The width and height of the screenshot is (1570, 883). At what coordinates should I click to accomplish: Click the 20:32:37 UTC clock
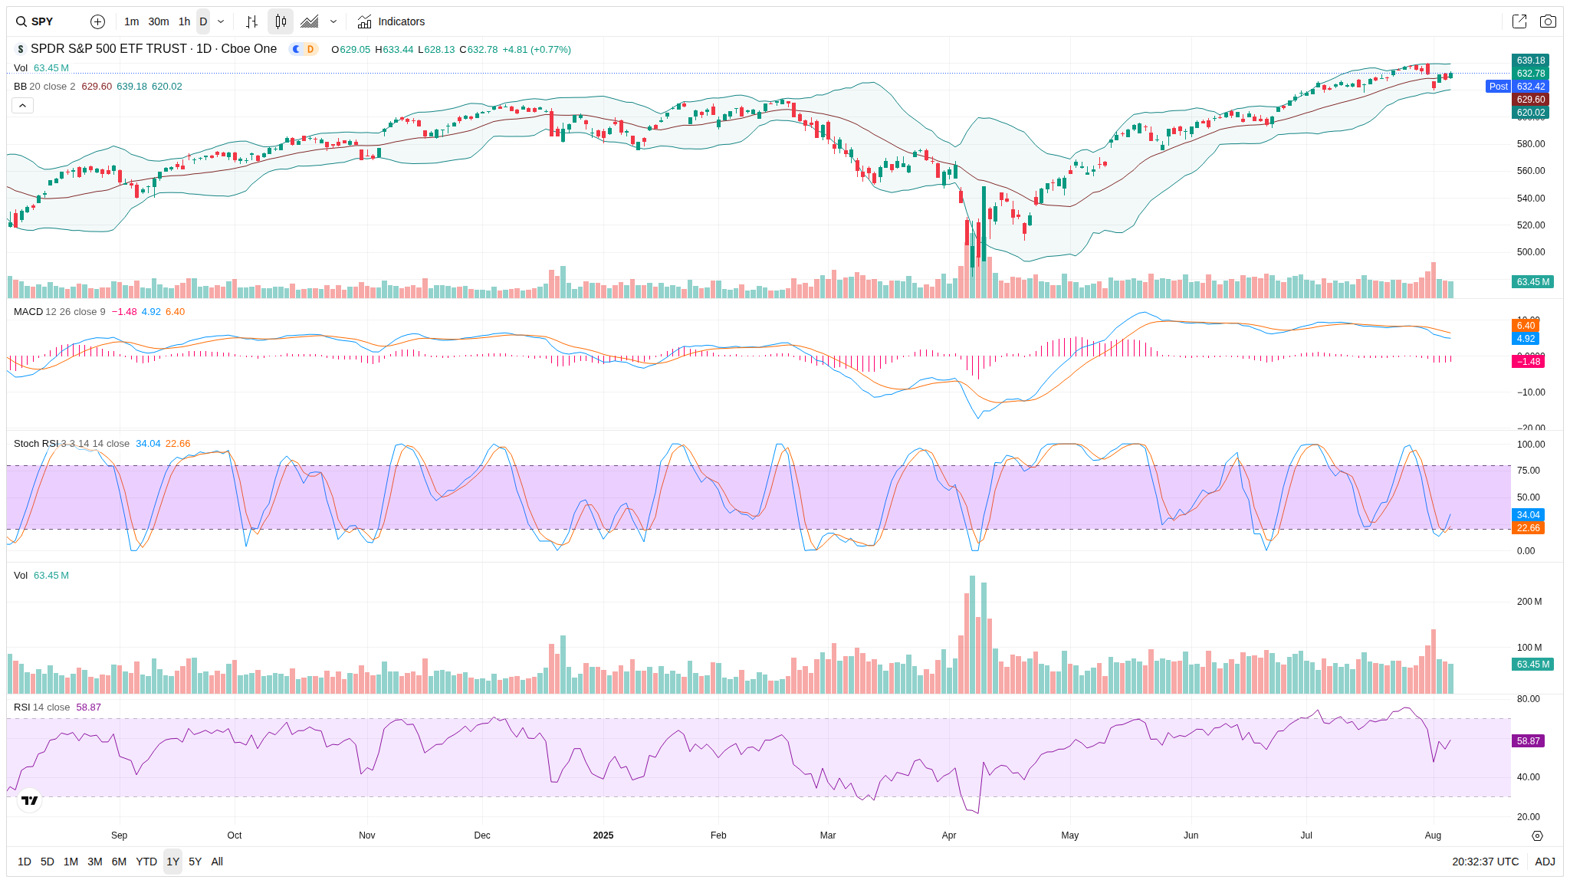click(1485, 862)
